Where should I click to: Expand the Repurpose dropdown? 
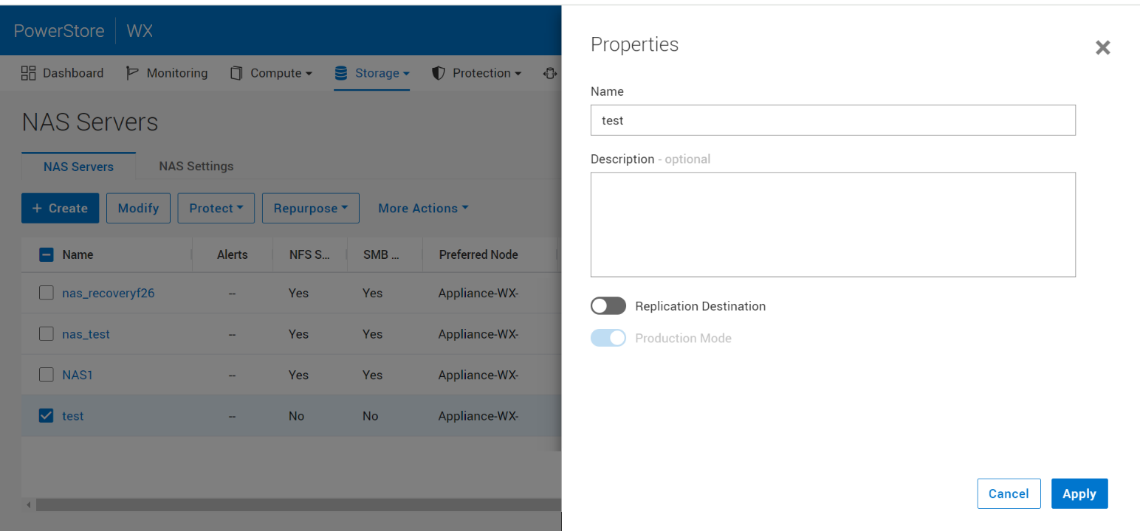(310, 208)
